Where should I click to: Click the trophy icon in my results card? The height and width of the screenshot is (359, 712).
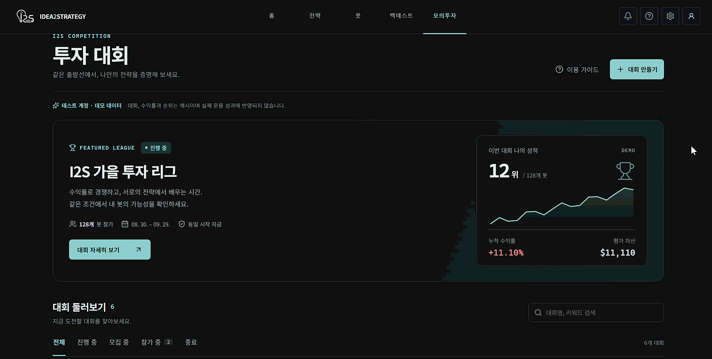pos(625,171)
